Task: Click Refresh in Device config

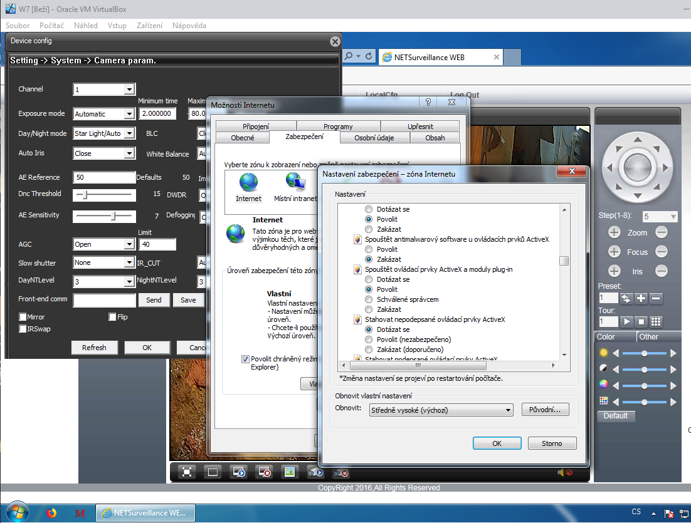Action: pyautogui.click(x=94, y=348)
